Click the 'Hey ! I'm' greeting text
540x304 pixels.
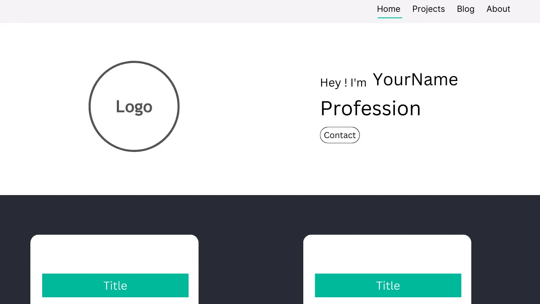(x=343, y=82)
